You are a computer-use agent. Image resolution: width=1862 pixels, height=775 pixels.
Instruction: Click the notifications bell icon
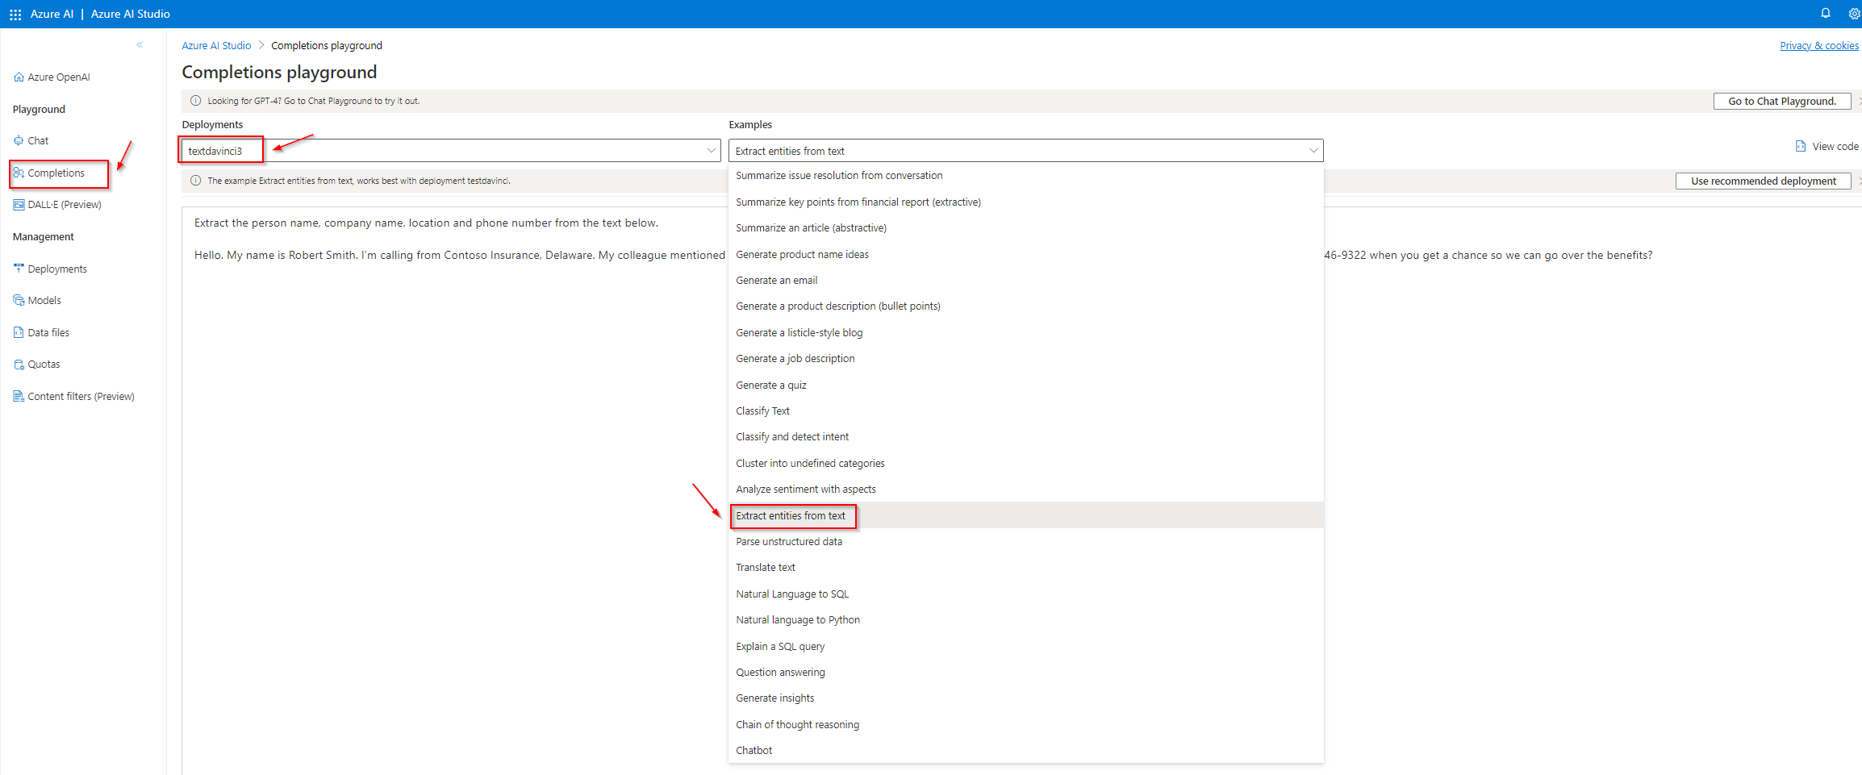coord(1825,14)
